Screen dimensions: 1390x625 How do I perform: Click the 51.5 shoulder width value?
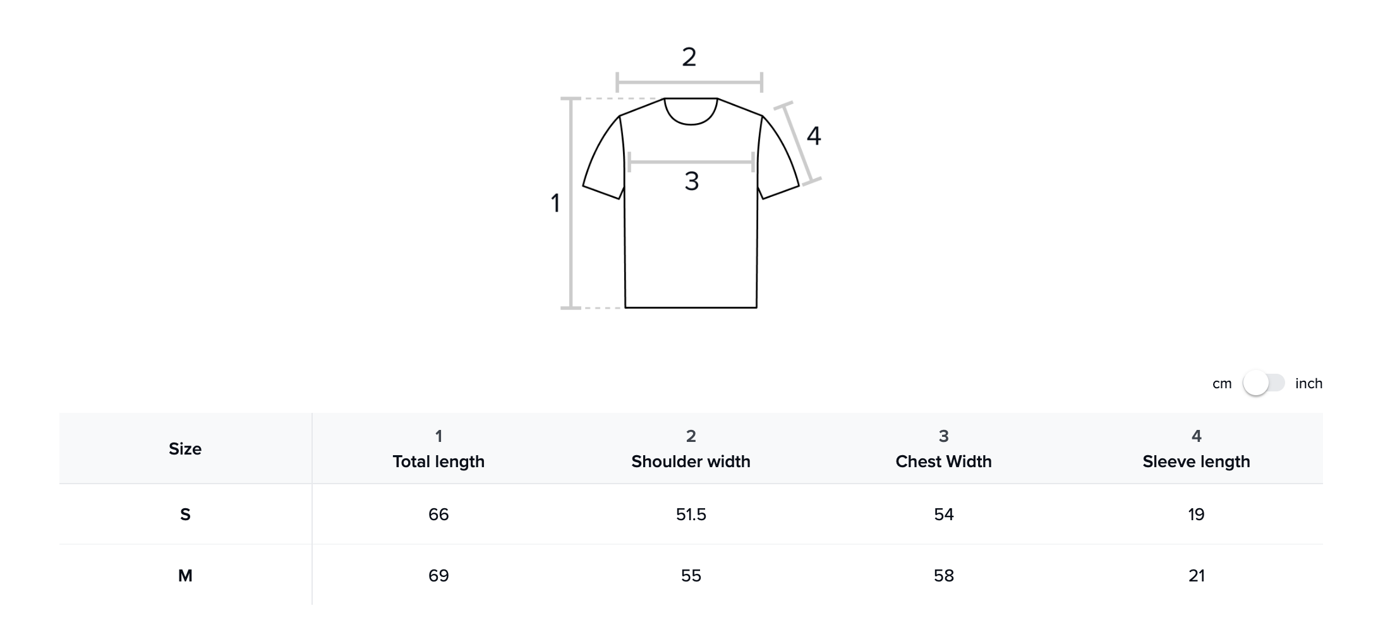691,515
